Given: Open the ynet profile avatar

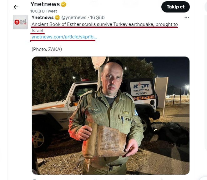Looking at the screenshot, I should tap(20, 22).
